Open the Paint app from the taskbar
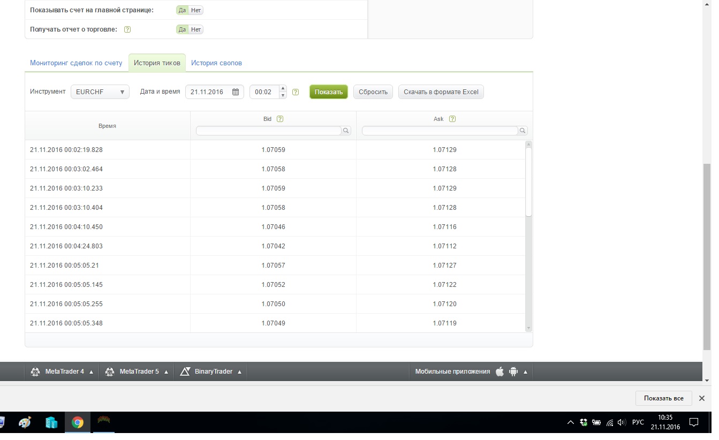This screenshot has height=440, width=719. [x=25, y=423]
